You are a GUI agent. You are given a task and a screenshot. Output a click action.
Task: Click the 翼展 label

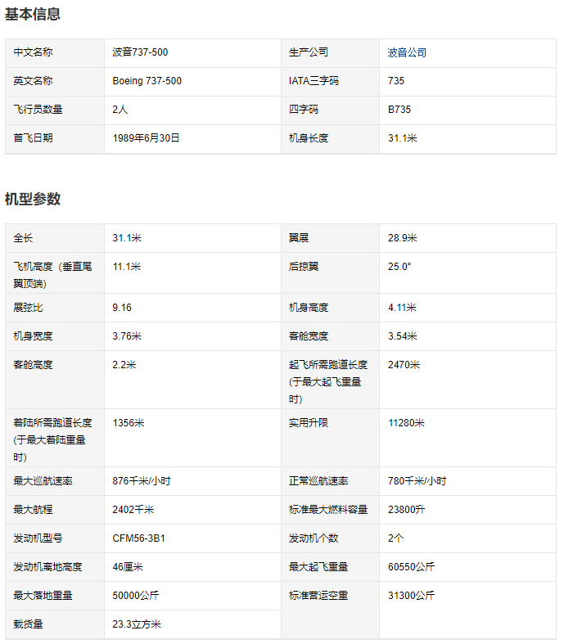(299, 238)
